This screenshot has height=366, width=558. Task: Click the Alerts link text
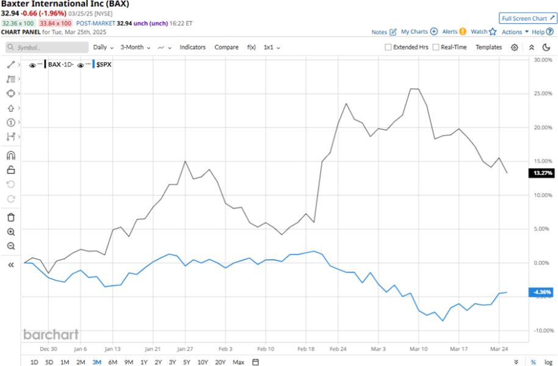click(x=450, y=32)
